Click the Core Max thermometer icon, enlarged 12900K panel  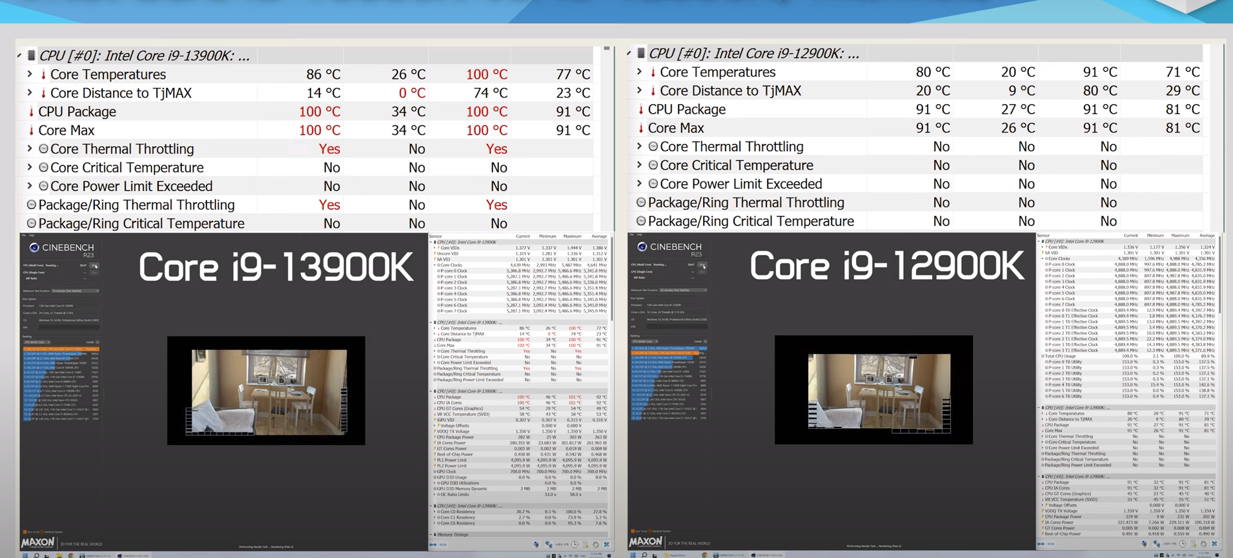coord(640,128)
